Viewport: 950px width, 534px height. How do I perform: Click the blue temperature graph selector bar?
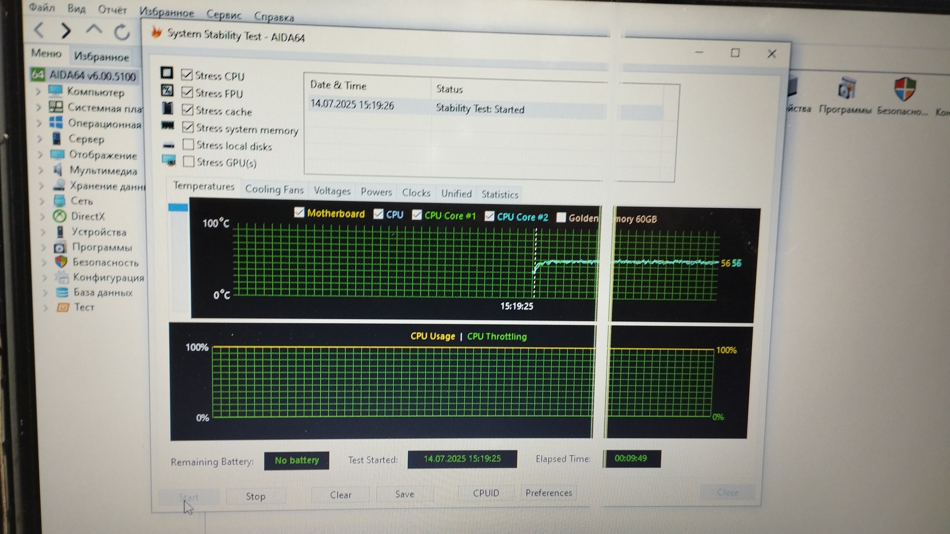click(178, 207)
